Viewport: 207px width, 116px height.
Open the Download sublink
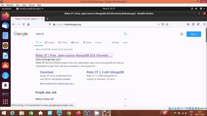47,72
